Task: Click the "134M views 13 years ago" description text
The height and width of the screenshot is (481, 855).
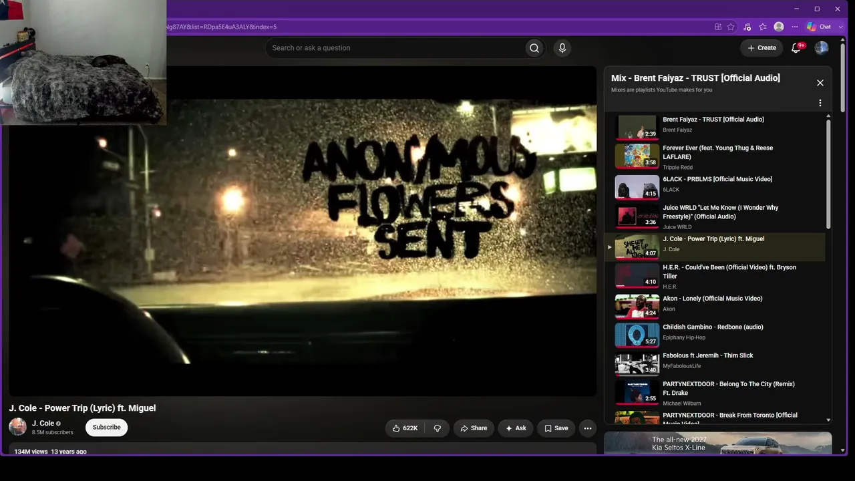Action: click(51, 452)
